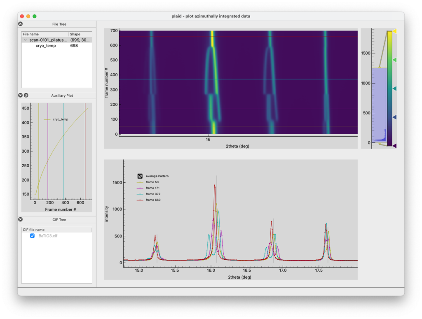Click the 'frame 660' legend entry
422x319 pixels.
148,200
